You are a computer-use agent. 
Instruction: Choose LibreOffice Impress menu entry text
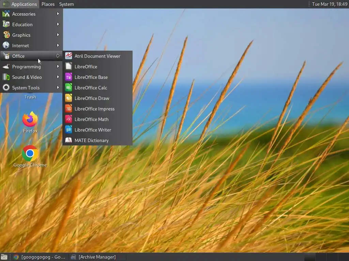(x=94, y=109)
